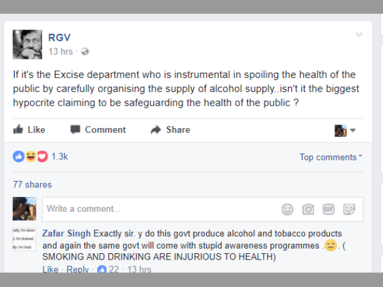Open Zafar Singh commenter profile
Screen dimensions: 383x287
(x=66, y=233)
